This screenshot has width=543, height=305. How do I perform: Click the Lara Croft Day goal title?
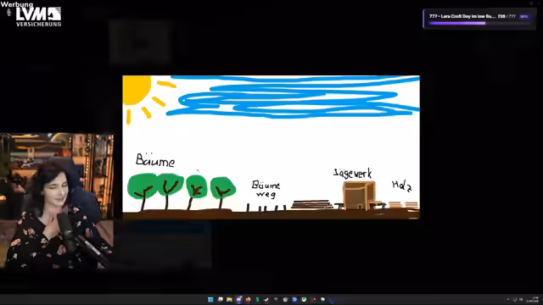click(462, 16)
